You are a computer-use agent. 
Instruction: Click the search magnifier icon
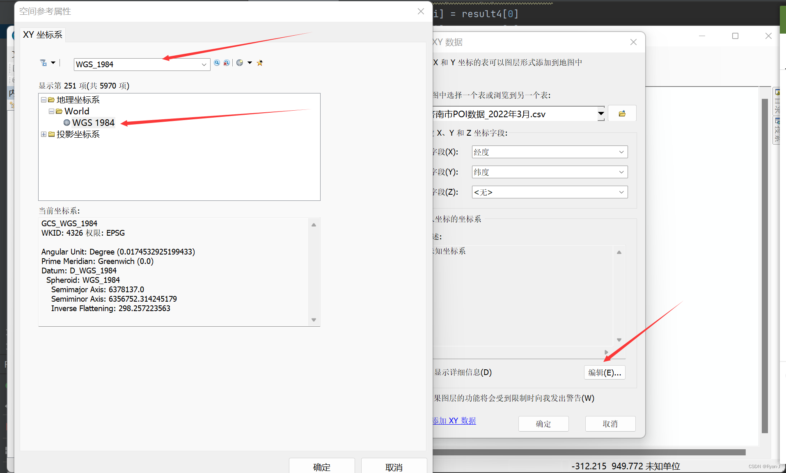pyautogui.click(x=217, y=63)
